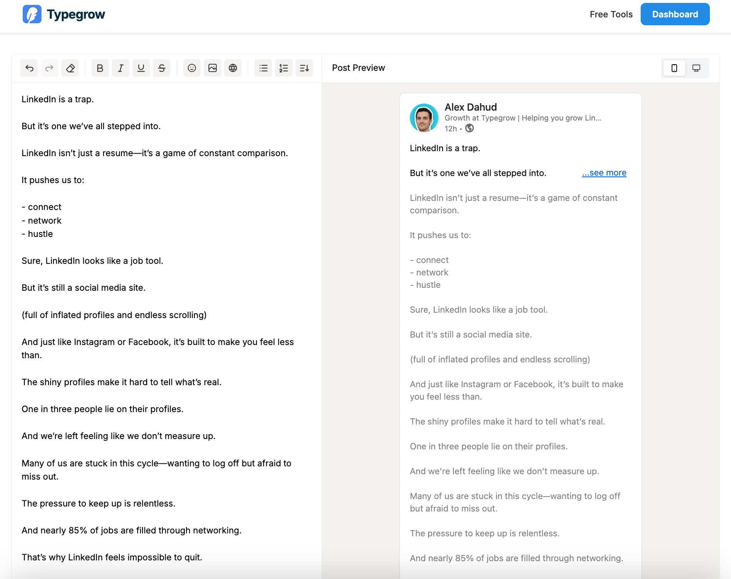Click editor line "- hustle"
The width and height of the screenshot is (731, 579).
tap(37, 234)
